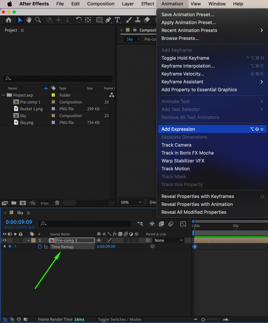Click the trash icon in the Project panel

(57, 203)
